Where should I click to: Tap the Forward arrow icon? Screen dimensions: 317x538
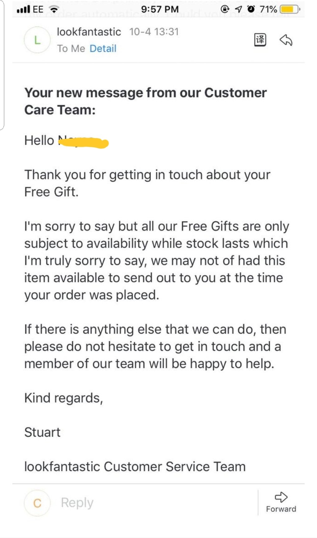pyautogui.click(x=281, y=497)
